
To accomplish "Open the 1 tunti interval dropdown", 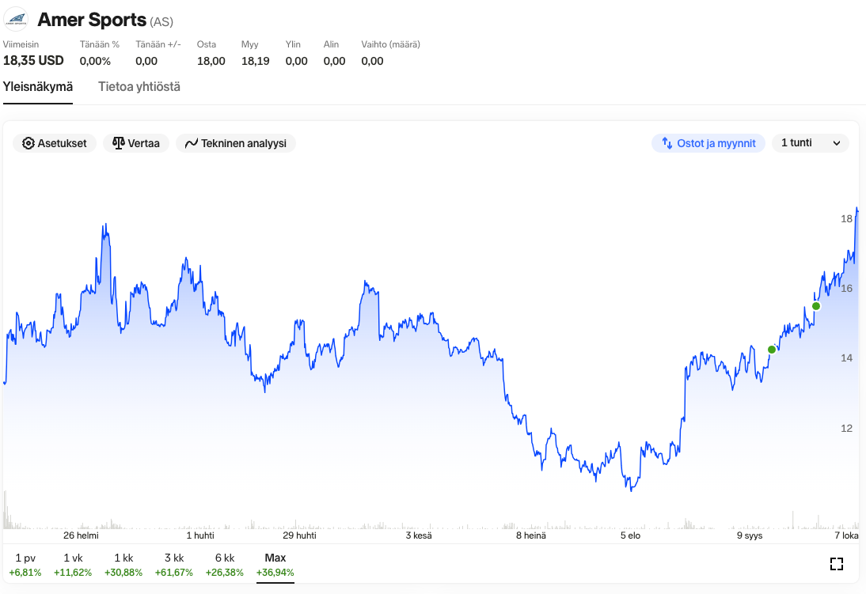I will pos(811,143).
